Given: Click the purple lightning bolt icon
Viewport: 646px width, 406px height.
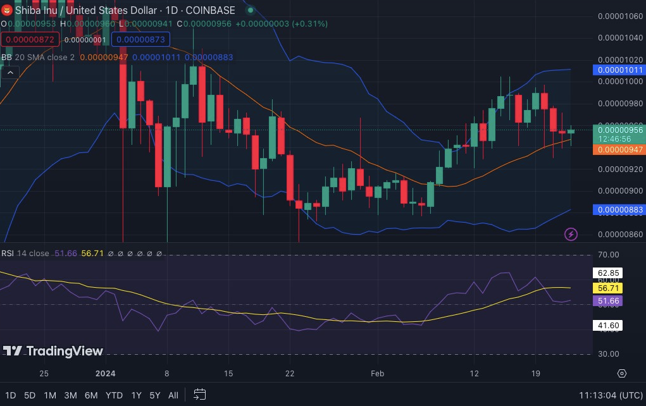Looking at the screenshot, I should coord(571,235).
